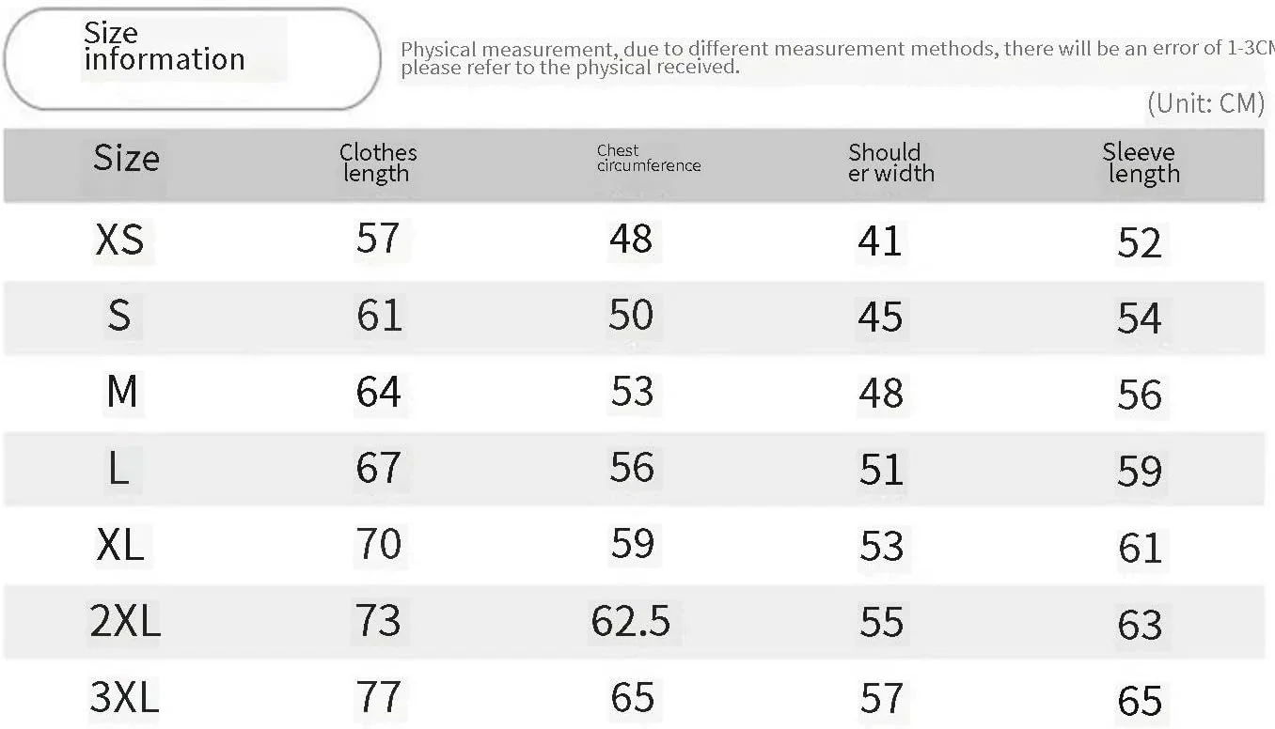Click the Size information label
Image resolution: width=1275 pixels, height=729 pixels.
[164, 47]
